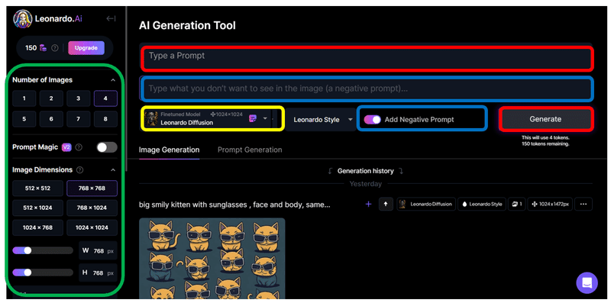Collapse the Number of Images section
The image size is (611, 303).
click(x=113, y=80)
